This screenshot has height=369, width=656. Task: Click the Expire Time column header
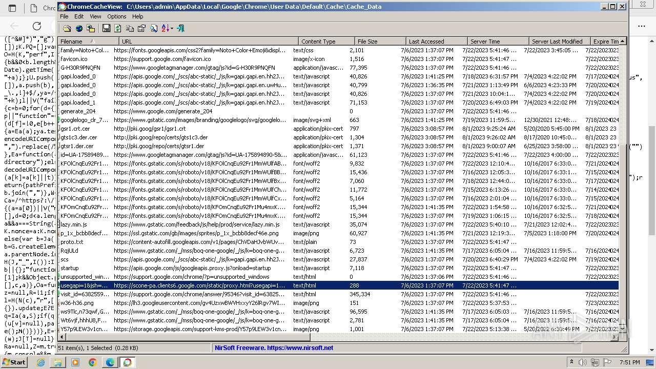(605, 42)
